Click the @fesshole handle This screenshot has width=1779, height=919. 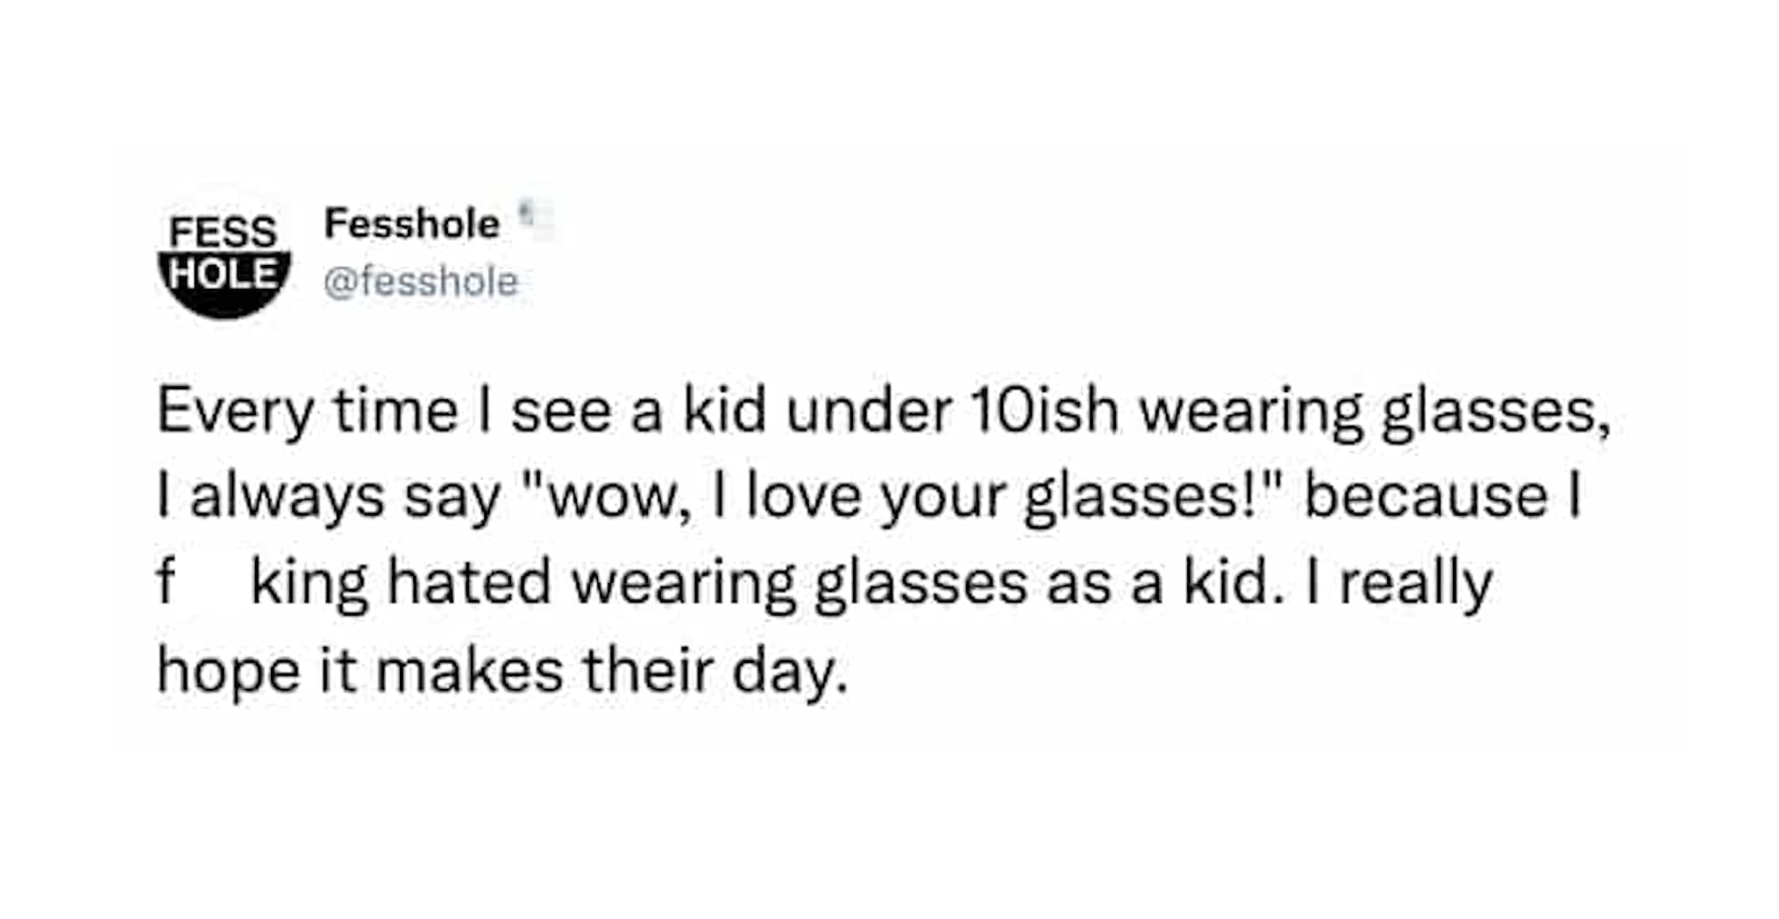click(x=420, y=283)
